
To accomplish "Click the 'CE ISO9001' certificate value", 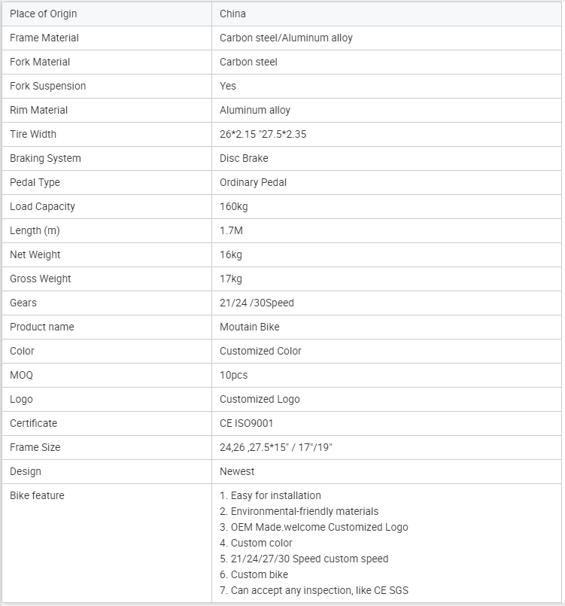I will 246,423.
